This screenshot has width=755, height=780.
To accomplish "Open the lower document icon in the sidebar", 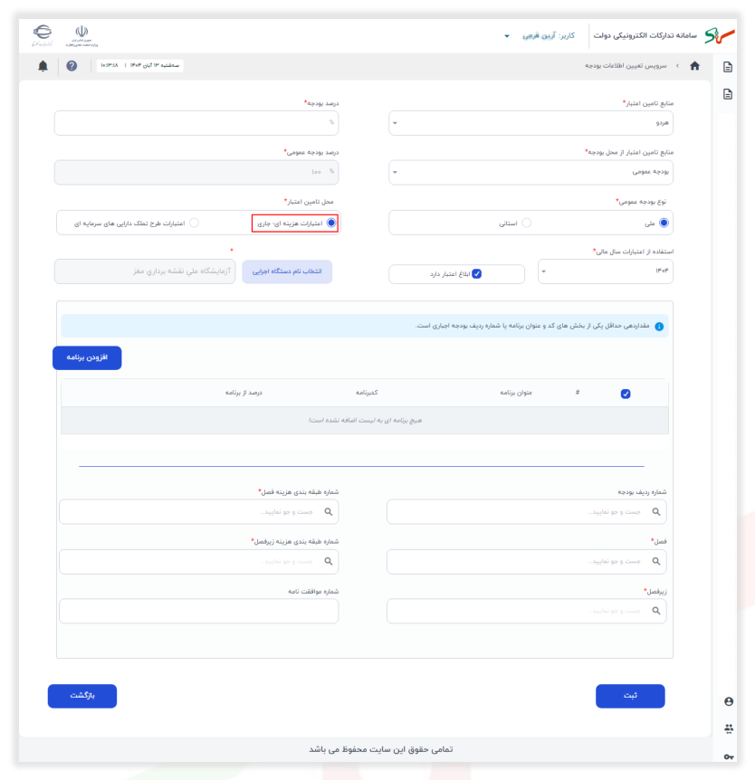I will 728,94.
